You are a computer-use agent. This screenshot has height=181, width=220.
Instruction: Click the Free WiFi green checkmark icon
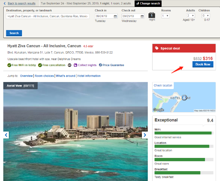[9, 65]
